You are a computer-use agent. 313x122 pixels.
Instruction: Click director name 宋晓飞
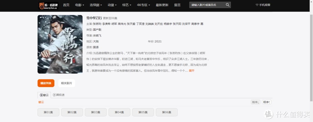pos(97,36)
